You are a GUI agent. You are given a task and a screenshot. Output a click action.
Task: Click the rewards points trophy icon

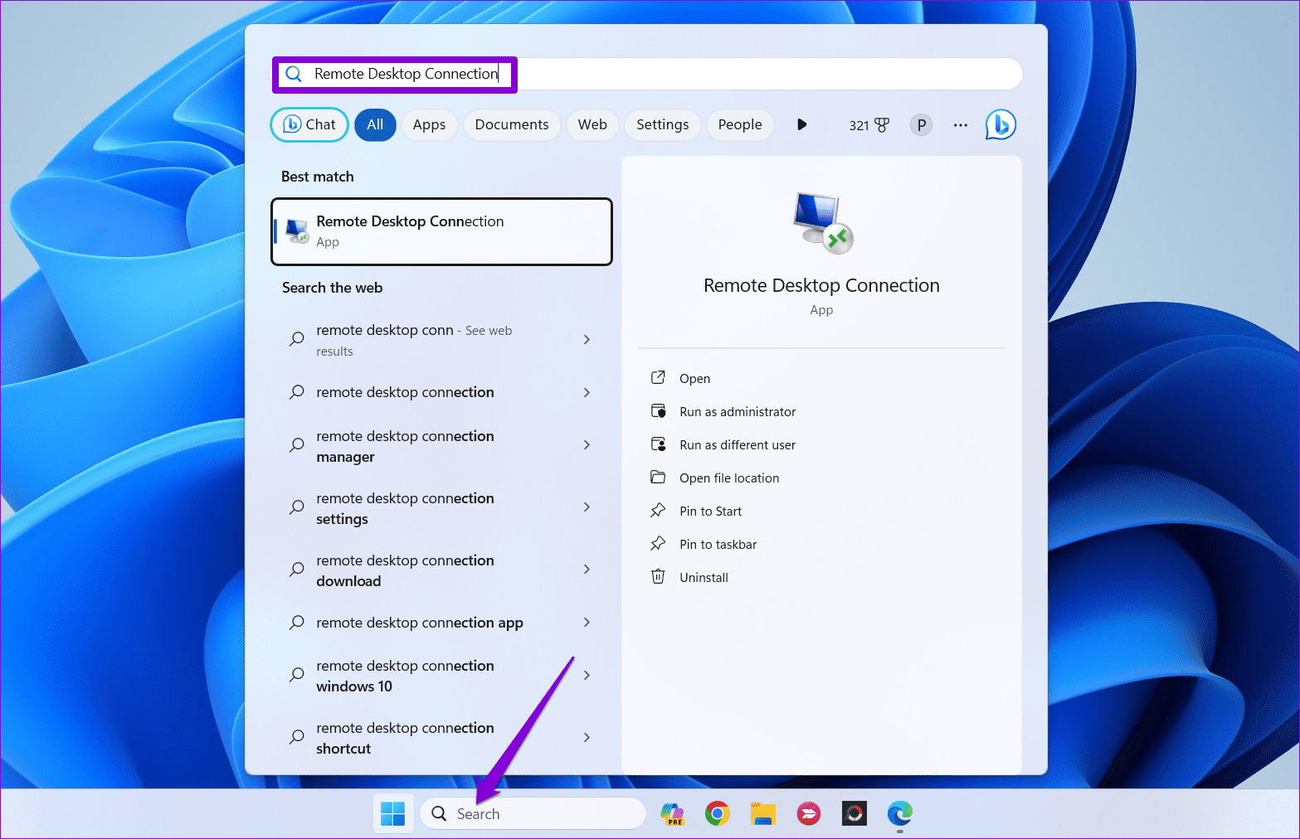coord(882,125)
